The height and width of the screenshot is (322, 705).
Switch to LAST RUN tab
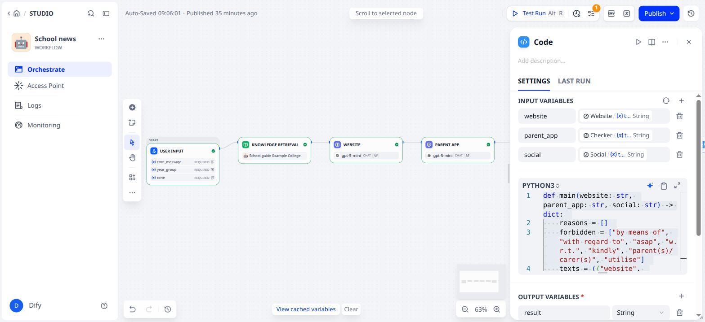point(574,81)
